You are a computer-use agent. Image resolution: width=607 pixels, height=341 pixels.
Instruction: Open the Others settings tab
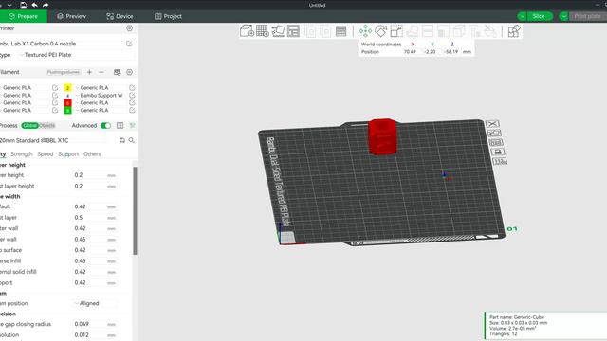click(92, 153)
